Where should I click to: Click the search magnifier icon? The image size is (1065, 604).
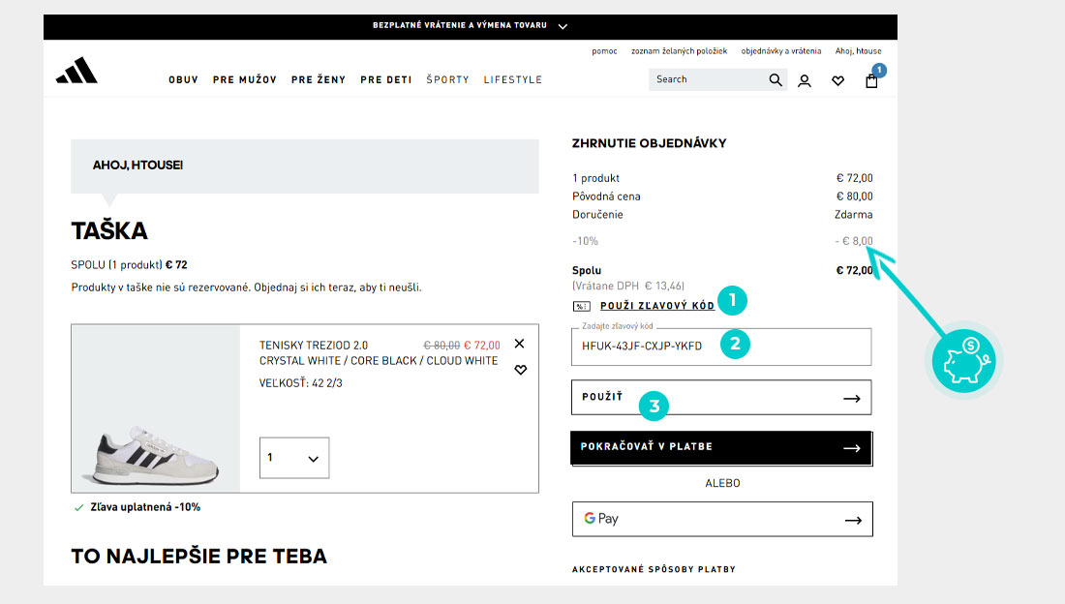pyautogui.click(x=775, y=79)
